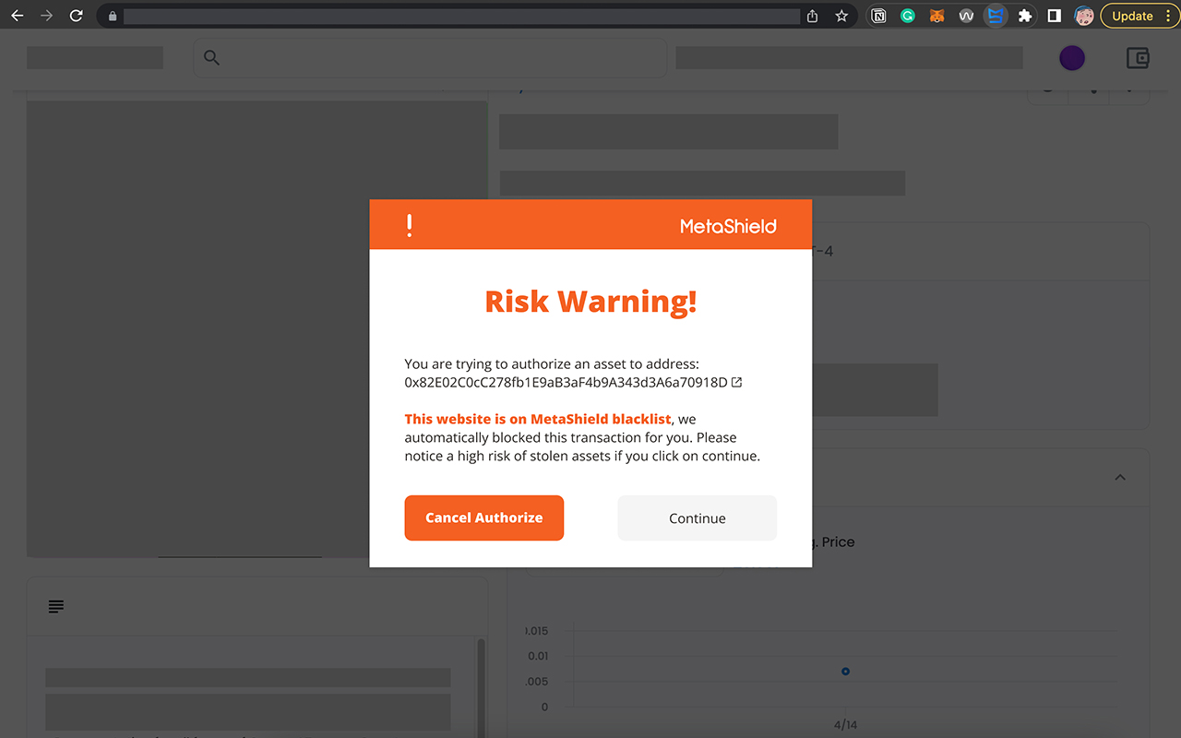The height and width of the screenshot is (738, 1181).
Task: Click the padlock icon in the address bar
Action: click(113, 16)
